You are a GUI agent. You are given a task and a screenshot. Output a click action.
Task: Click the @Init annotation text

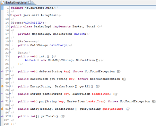[x=22, y=53]
